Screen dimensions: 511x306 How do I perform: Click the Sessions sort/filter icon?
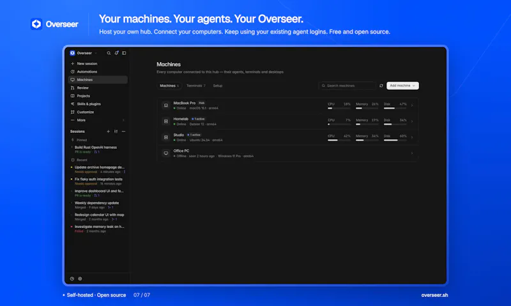116,132
